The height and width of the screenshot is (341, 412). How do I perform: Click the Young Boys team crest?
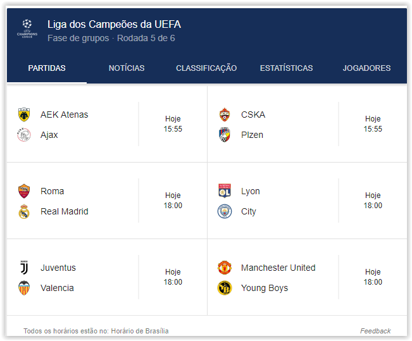225,288
